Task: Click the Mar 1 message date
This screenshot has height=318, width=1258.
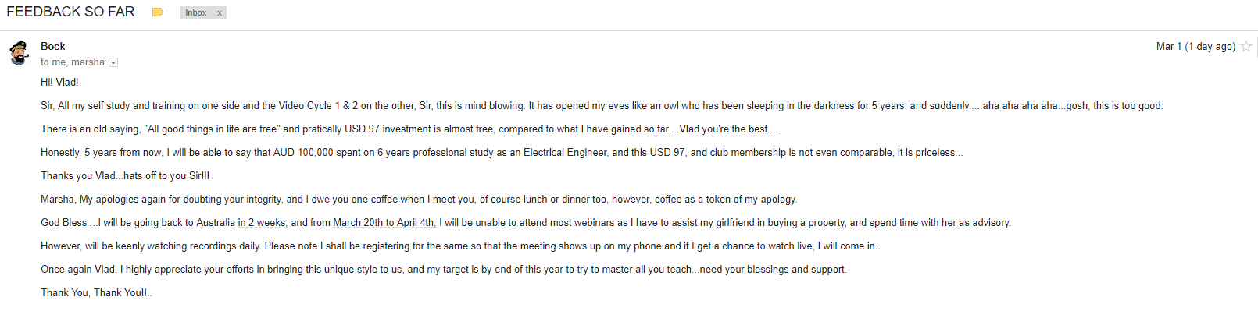Action: pyautogui.click(x=1195, y=47)
